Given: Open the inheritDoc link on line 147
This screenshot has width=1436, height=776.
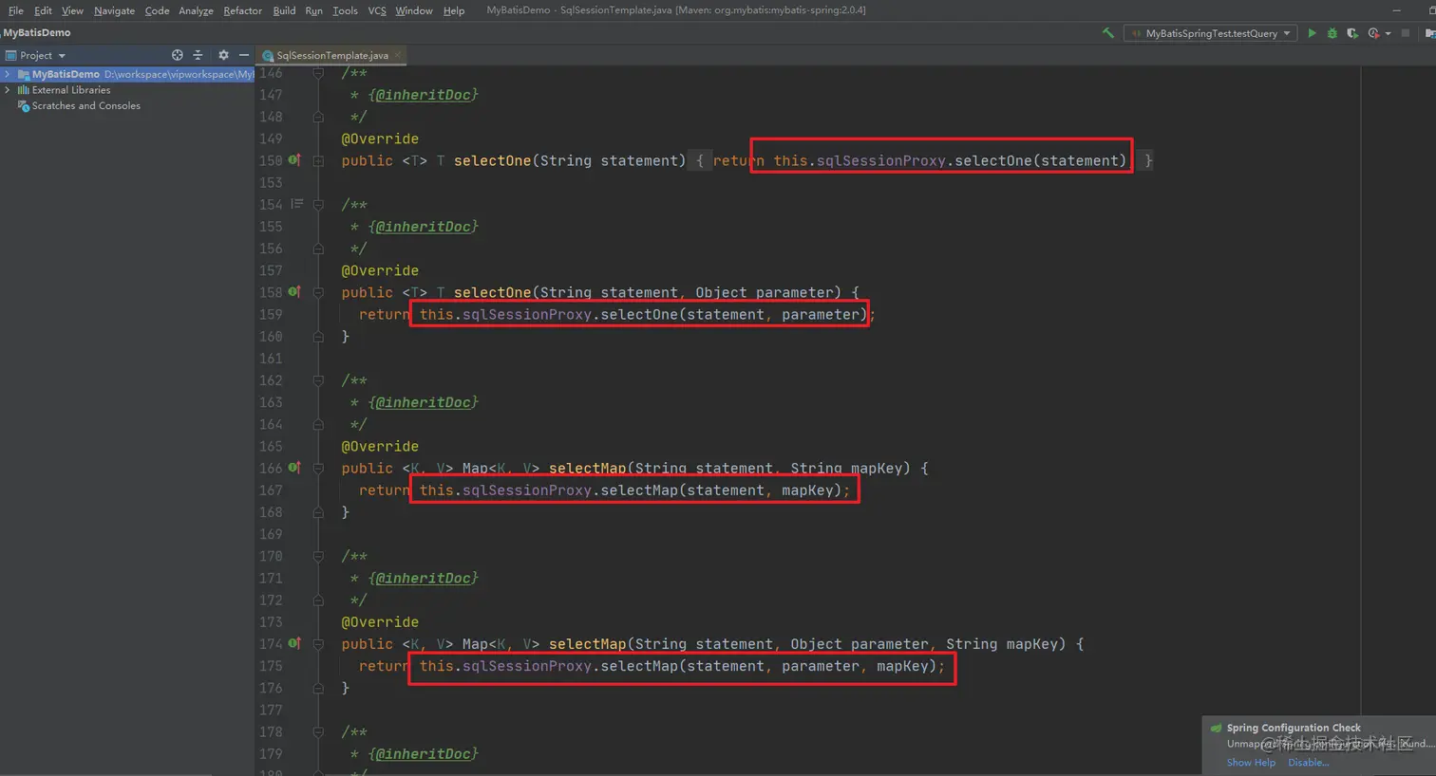Looking at the screenshot, I should coord(423,95).
